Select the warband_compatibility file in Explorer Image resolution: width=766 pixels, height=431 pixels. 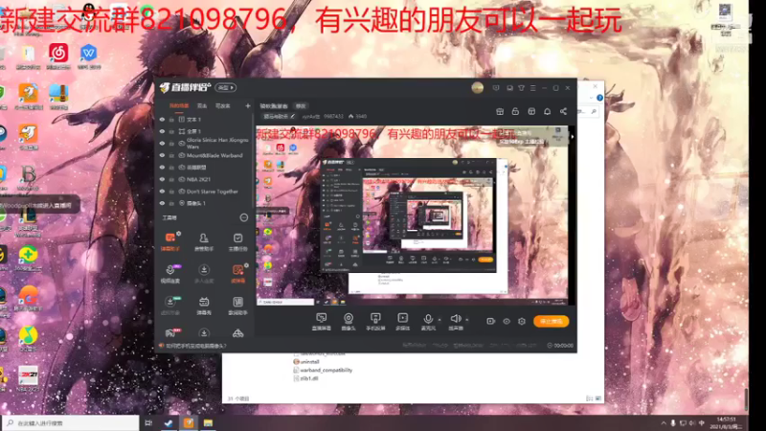coord(323,370)
